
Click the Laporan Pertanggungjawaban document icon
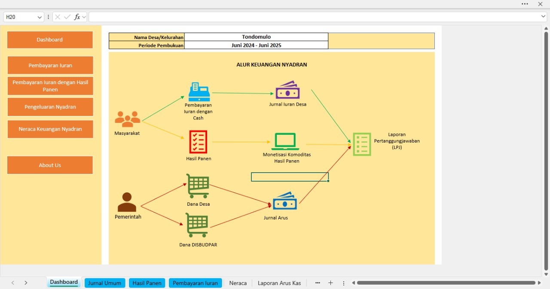pos(362,144)
